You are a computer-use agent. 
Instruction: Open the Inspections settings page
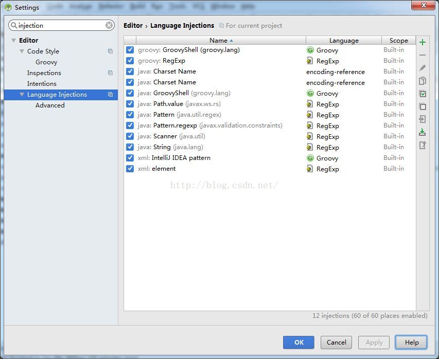pos(44,73)
